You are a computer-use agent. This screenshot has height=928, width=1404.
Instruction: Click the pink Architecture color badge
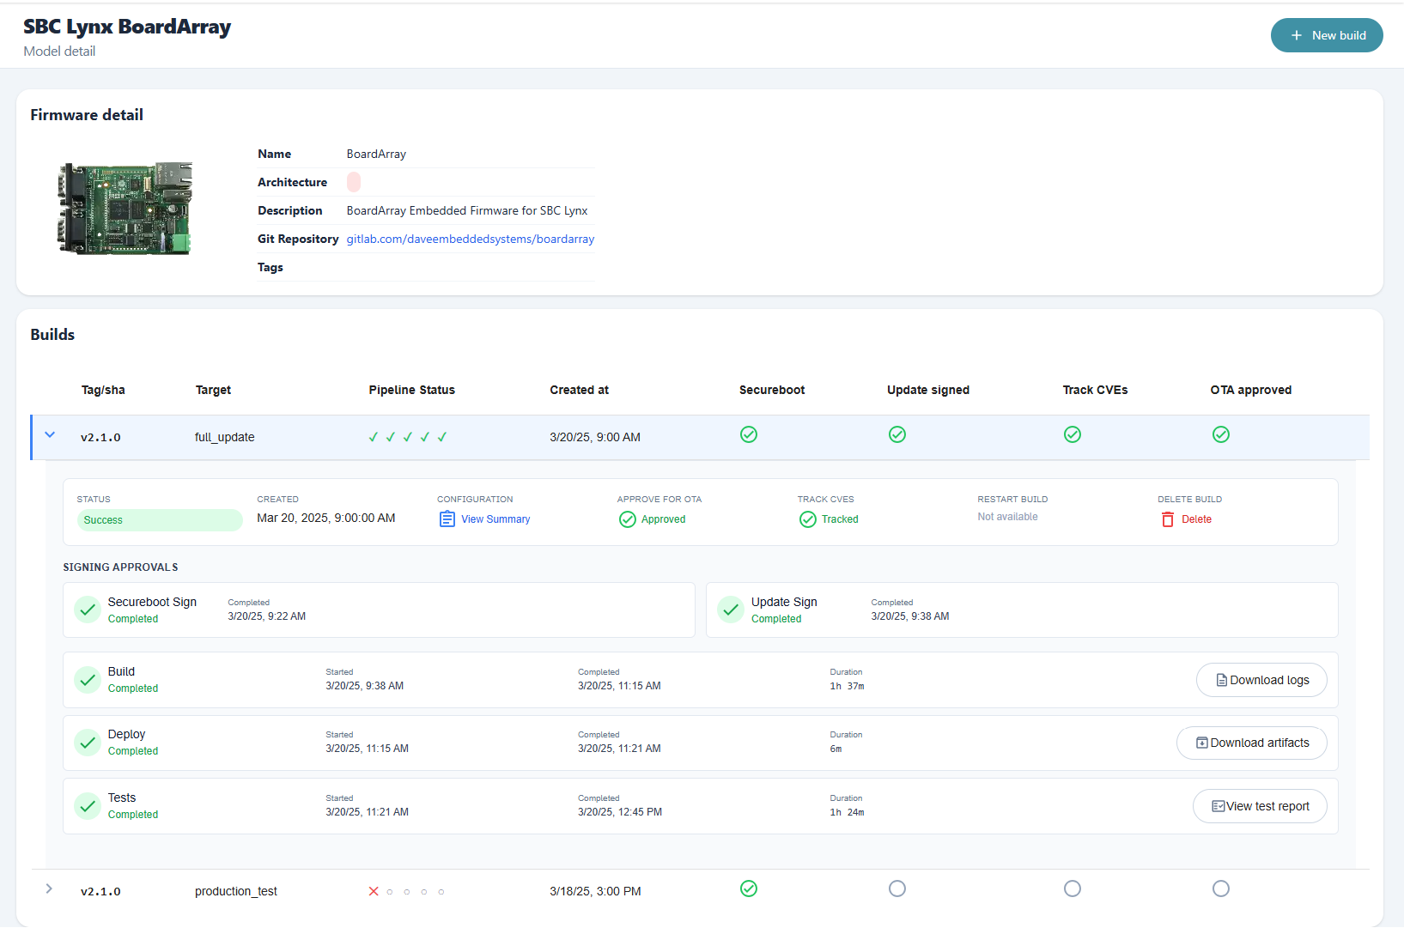pos(354,182)
